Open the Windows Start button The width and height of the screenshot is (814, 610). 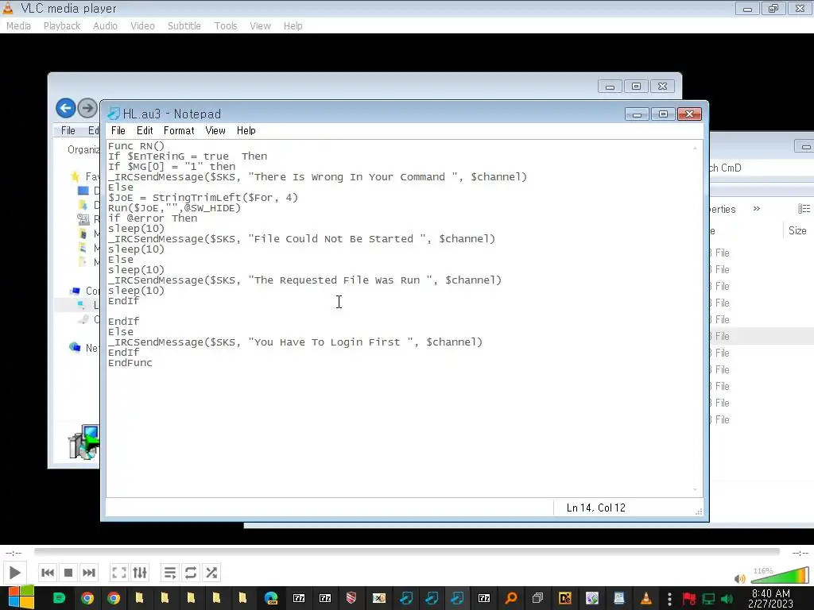click(x=21, y=598)
